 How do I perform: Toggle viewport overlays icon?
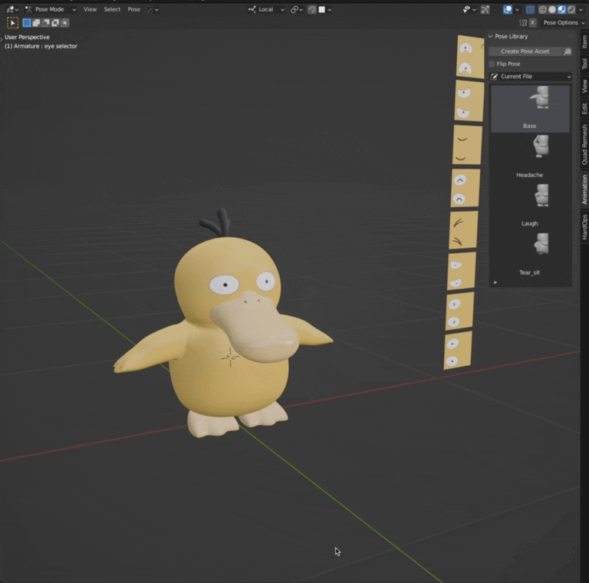(508, 10)
